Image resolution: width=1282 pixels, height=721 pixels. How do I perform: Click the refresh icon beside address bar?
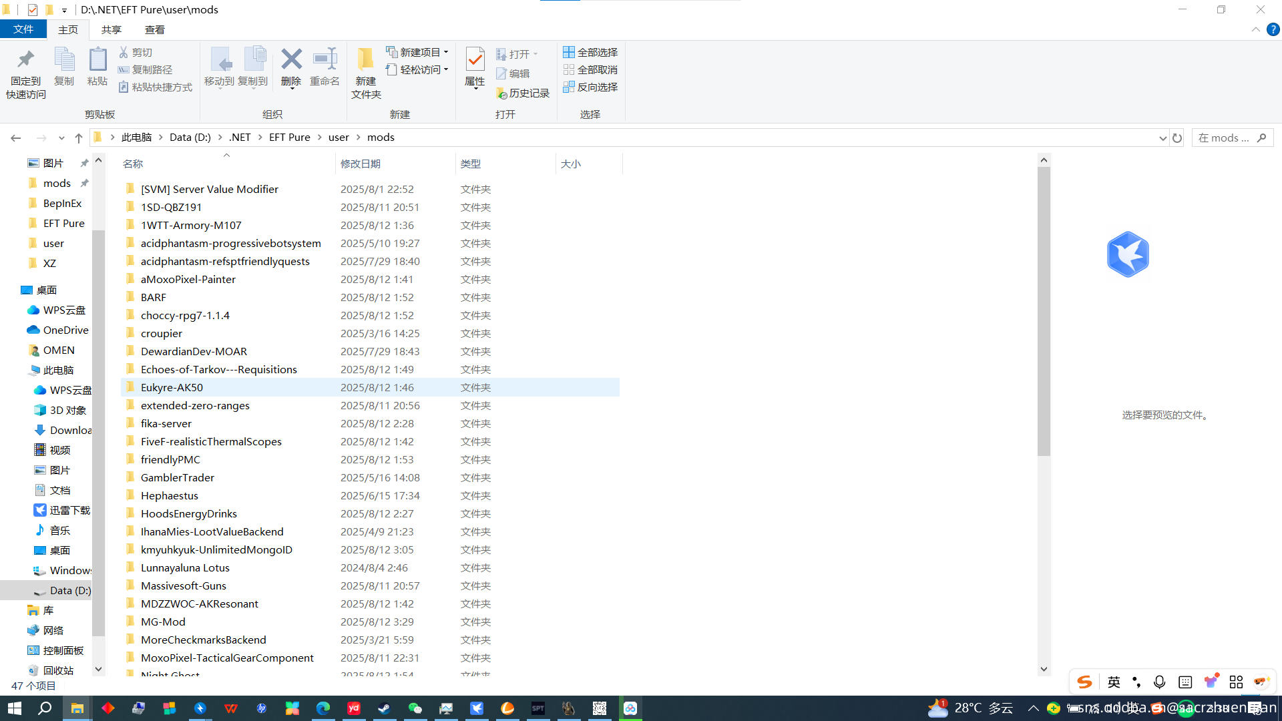(x=1177, y=138)
